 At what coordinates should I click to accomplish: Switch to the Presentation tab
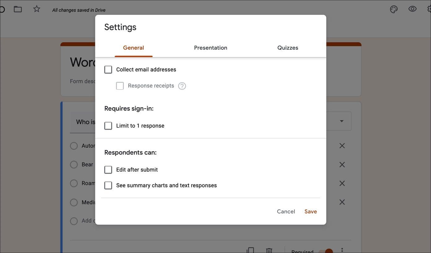pos(211,48)
